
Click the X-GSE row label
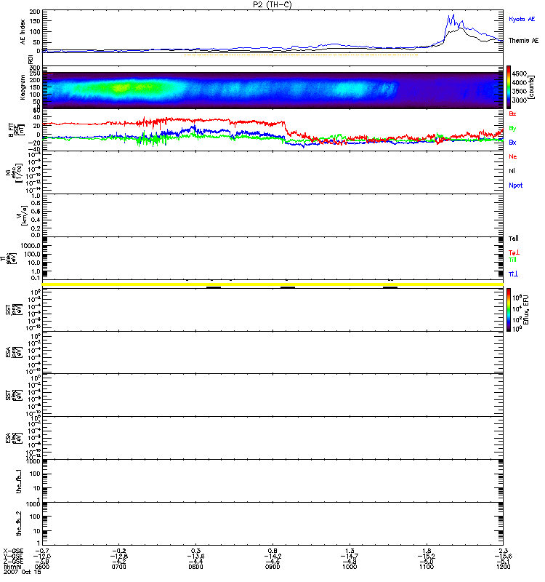tap(13, 551)
